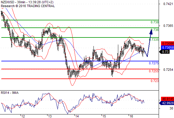174x118 pixels.
Task: Select the 0.738 resistance level label
Action: point(155,22)
